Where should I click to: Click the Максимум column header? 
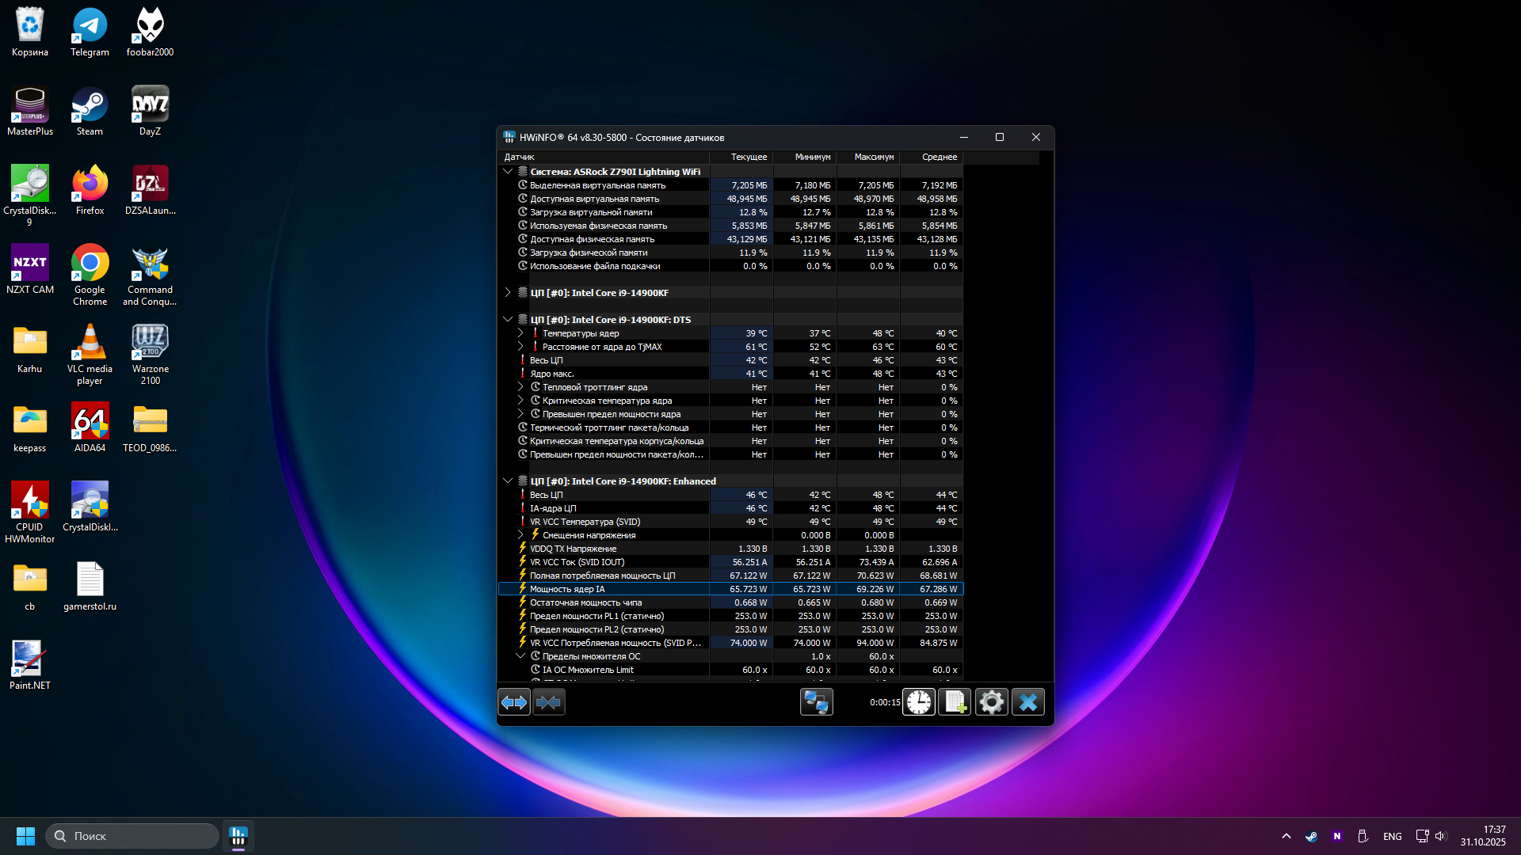873,157
